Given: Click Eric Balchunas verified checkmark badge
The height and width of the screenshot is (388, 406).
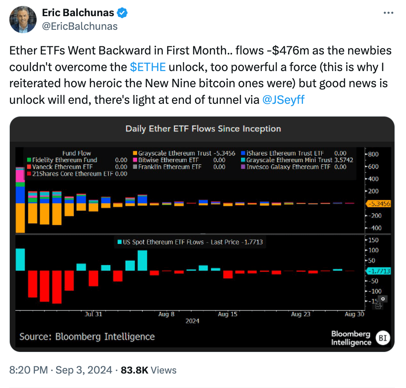Looking at the screenshot, I should 121,12.
